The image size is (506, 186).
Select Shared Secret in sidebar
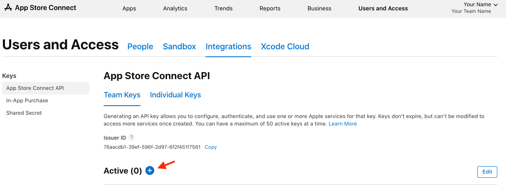point(24,113)
